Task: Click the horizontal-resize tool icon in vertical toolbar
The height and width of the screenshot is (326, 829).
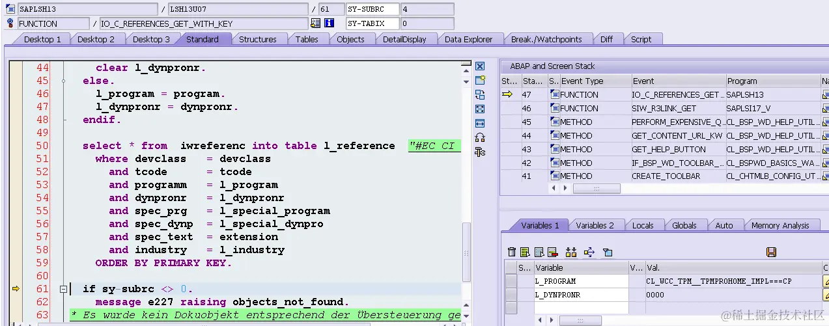Action: [x=480, y=123]
